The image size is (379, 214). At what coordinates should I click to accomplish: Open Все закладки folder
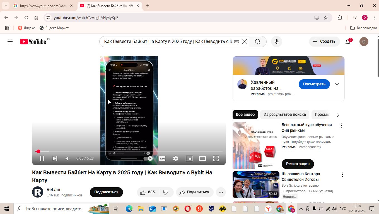363,28
